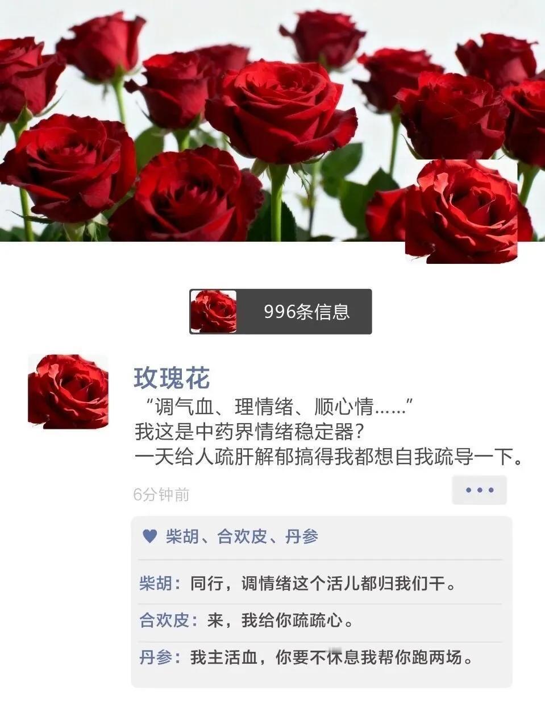Reply to 合欢皮's comment 来，我给你疏疏心

point(322,621)
